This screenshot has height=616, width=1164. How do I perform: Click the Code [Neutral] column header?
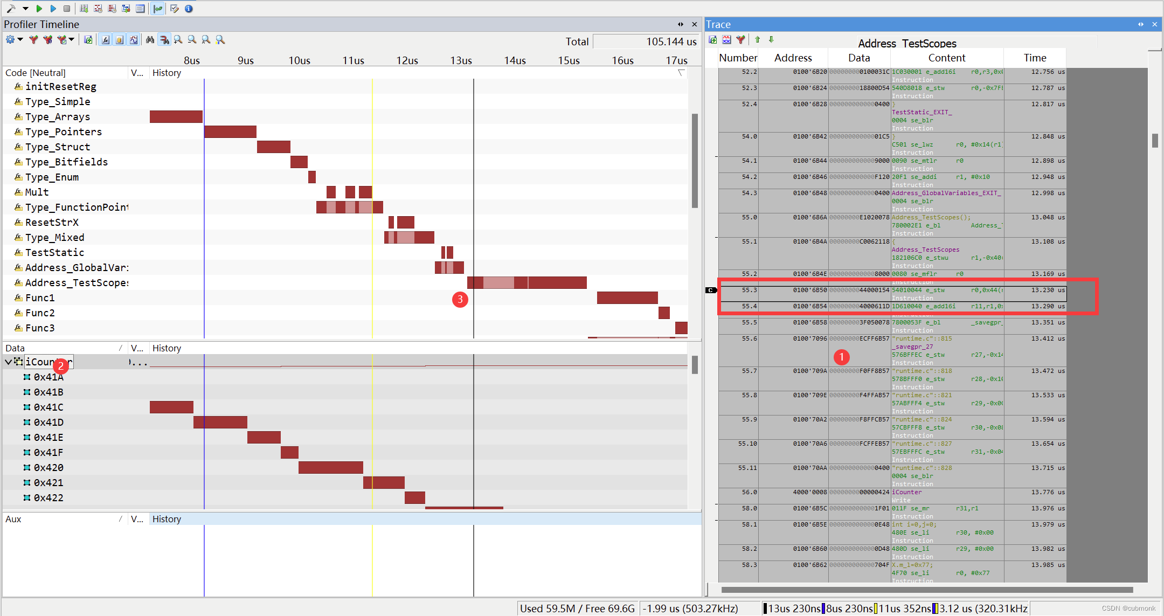pyautogui.click(x=66, y=73)
